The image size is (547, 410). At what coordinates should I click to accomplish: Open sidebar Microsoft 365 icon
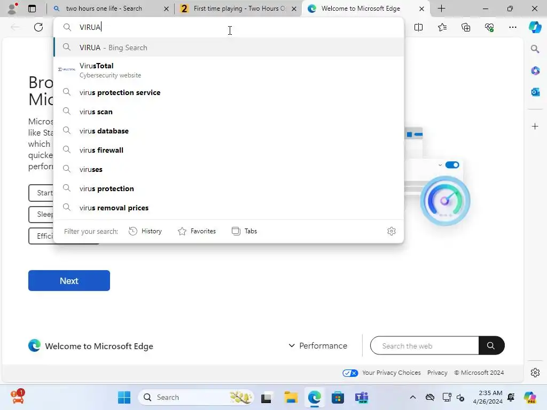pos(535,70)
